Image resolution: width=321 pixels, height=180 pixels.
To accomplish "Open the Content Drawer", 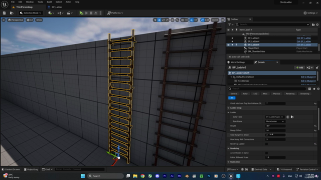I will click(x=11, y=169).
